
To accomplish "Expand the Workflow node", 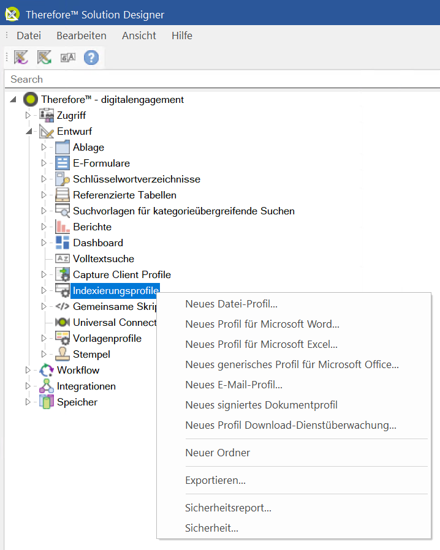I will click(28, 370).
